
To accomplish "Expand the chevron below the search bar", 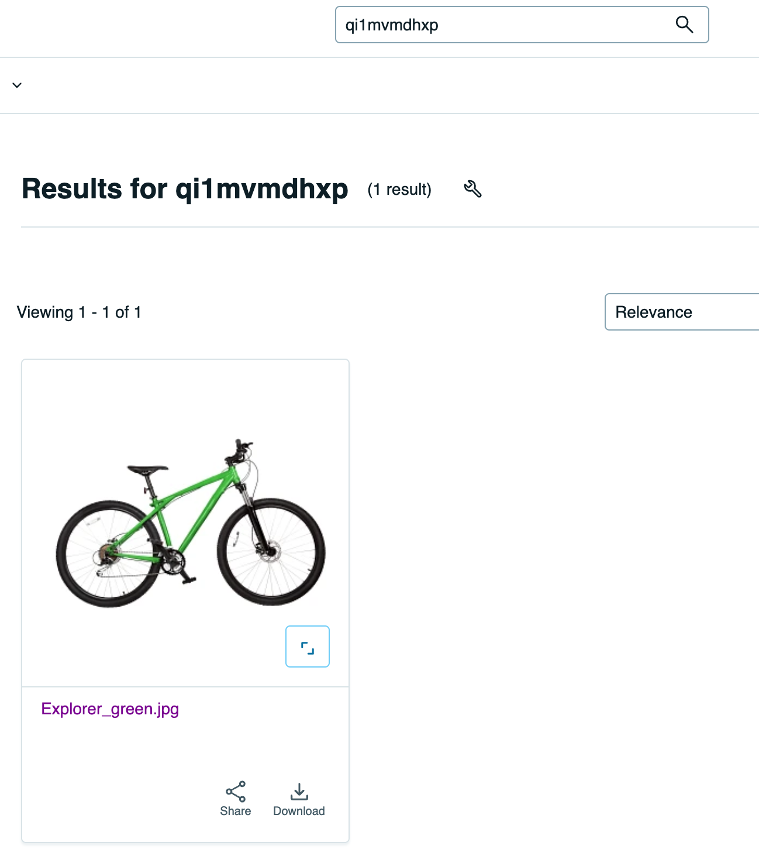I will click(17, 85).
